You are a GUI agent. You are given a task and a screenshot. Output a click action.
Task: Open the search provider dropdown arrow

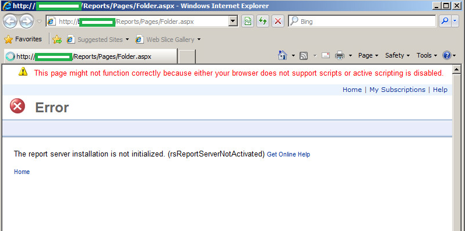pos(455,22)
